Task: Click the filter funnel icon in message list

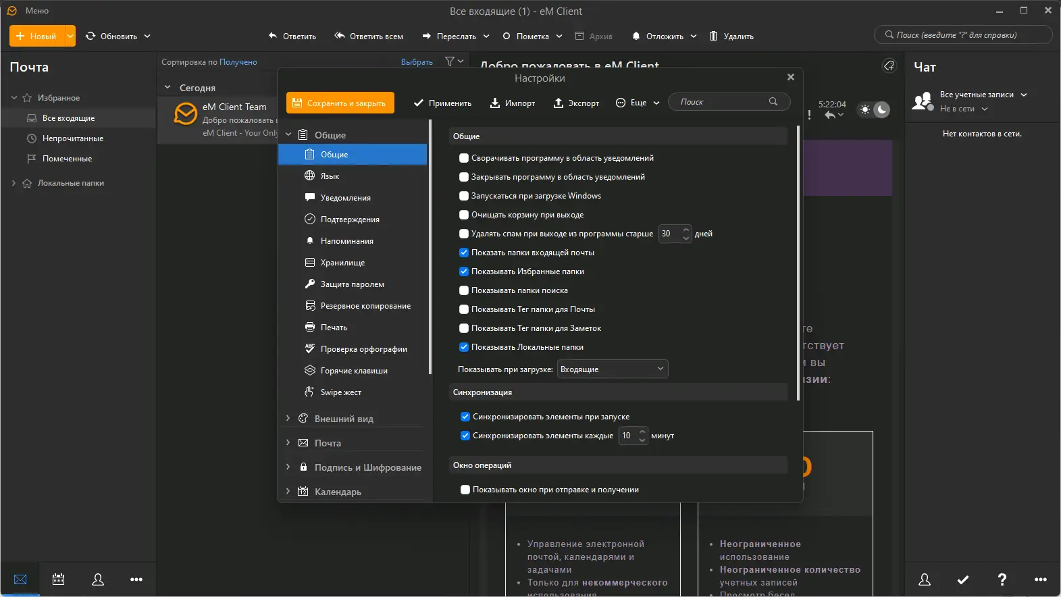Action: (450, 61)
